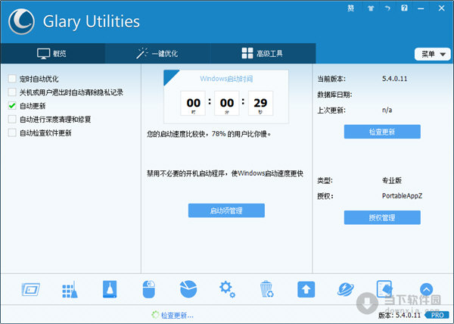Screen dimensions: 454x324
Task: Click the 检查更新 button
Action: [382, 132]
